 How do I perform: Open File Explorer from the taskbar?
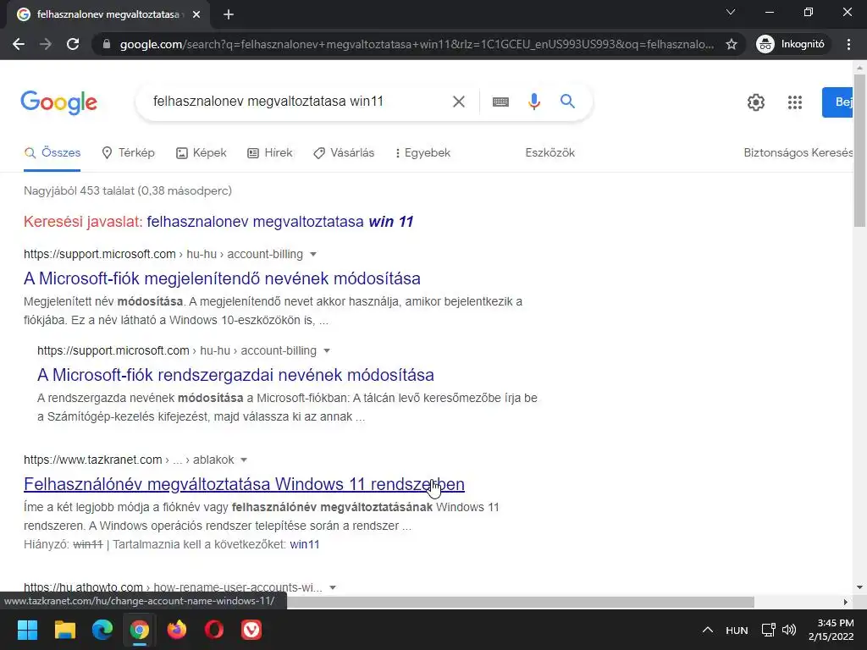pyautogui.click(x=64, y=630)
